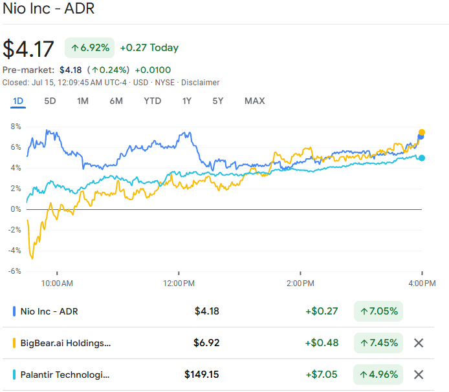Click the 0% y-axis label
Image resolution: width=449 pixels, height=392 pixels.
coord(16,209)
